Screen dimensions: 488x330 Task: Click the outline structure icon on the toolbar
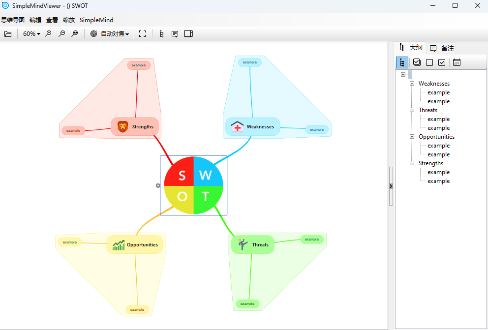(161, 34)
